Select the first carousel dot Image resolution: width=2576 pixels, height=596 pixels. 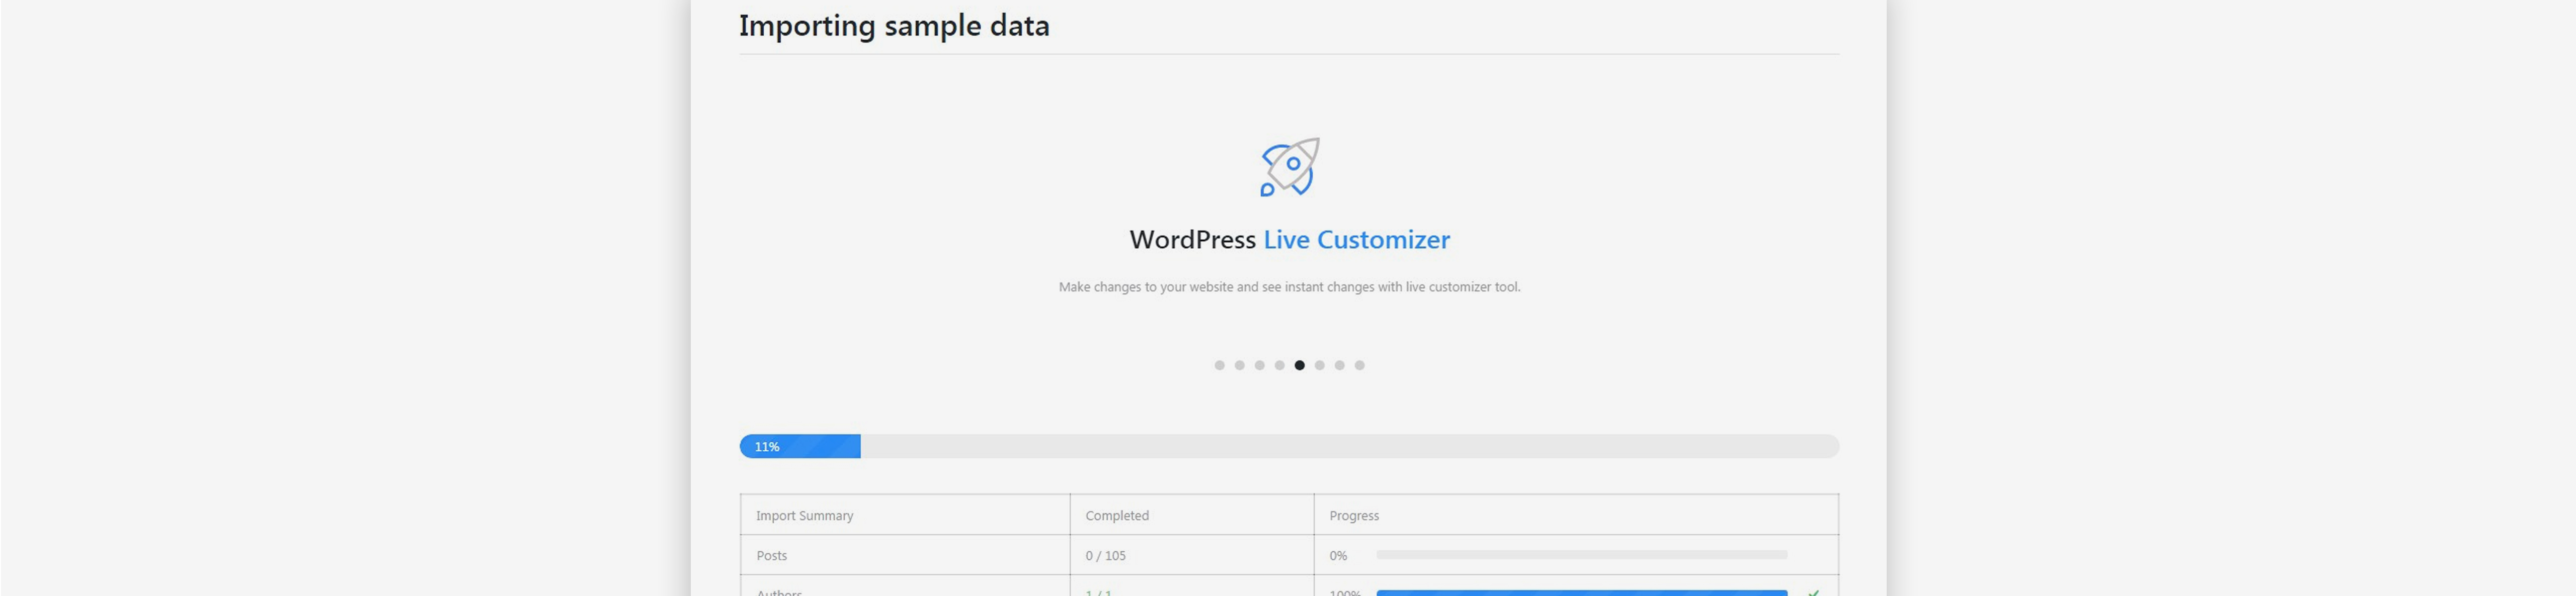click(1219, 365)
